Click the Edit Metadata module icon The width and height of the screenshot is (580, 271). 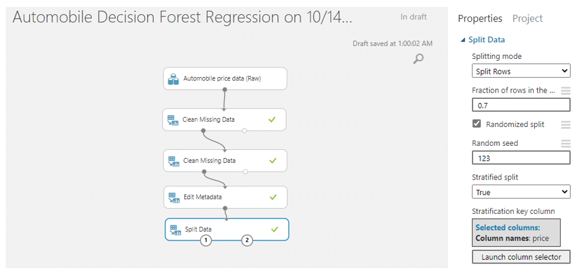(x=173, y=197)
